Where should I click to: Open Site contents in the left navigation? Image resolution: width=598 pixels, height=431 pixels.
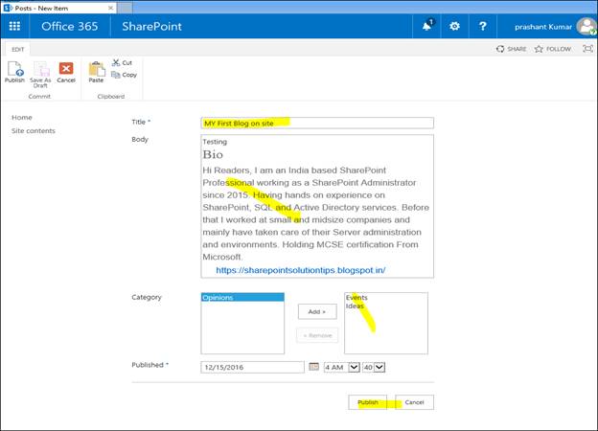coord(34,130)
